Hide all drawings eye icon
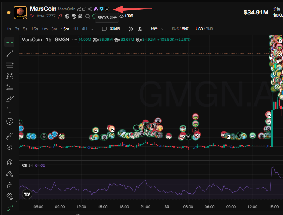The height and width of the screenshot is (215, 283). pyautogui.click(x=10, y=196)
